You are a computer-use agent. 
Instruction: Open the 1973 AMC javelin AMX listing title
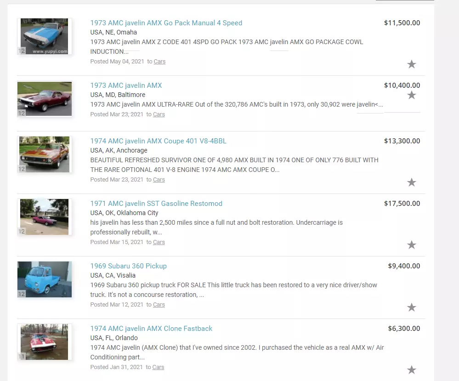click(x=126, y=85)
